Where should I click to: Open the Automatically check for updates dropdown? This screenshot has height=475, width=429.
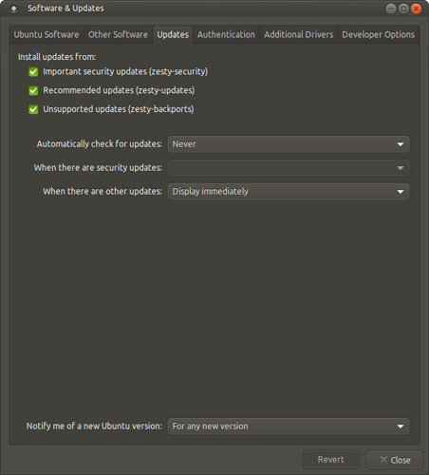point(289,144)
